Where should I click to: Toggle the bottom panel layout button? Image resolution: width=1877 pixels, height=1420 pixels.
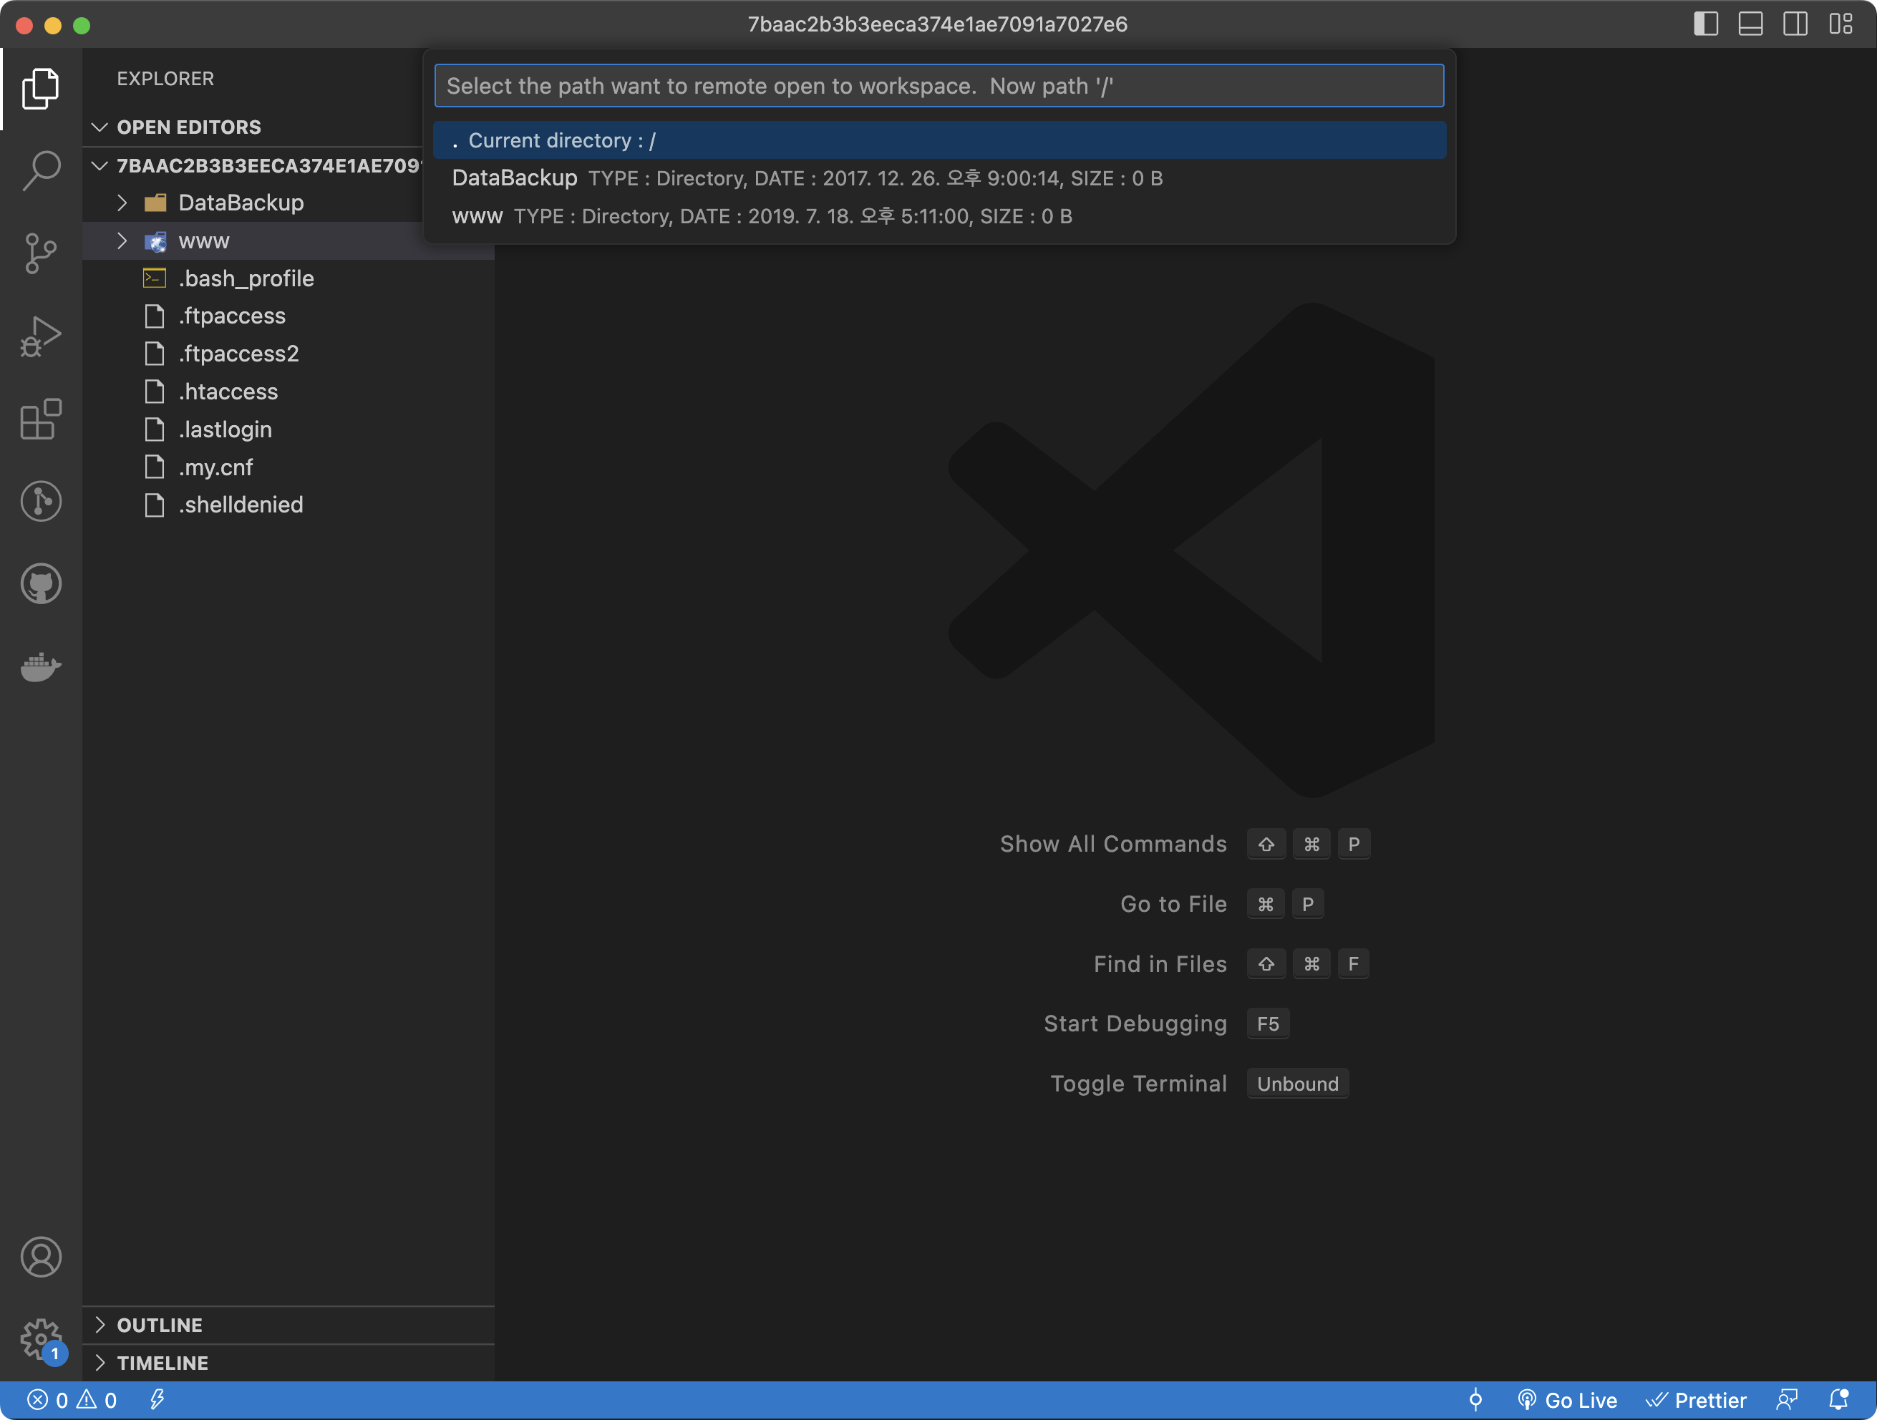(1750, 24)
